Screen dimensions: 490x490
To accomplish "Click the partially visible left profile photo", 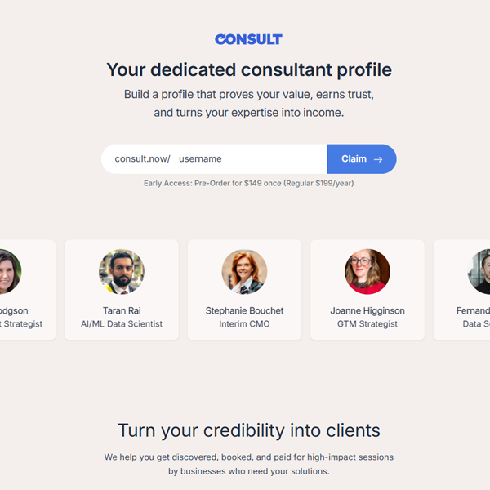I will (x=10, y=272).
